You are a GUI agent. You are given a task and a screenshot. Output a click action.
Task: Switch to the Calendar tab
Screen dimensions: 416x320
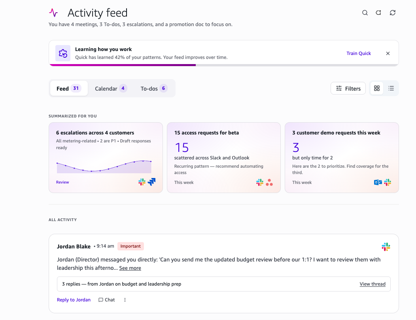(x=111, y=88)
